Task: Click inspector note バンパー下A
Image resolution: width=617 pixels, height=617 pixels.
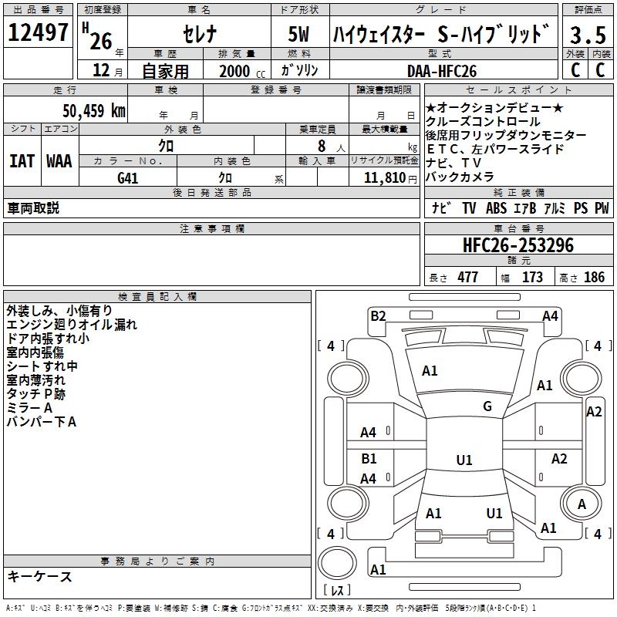Action: coord(42,422)
